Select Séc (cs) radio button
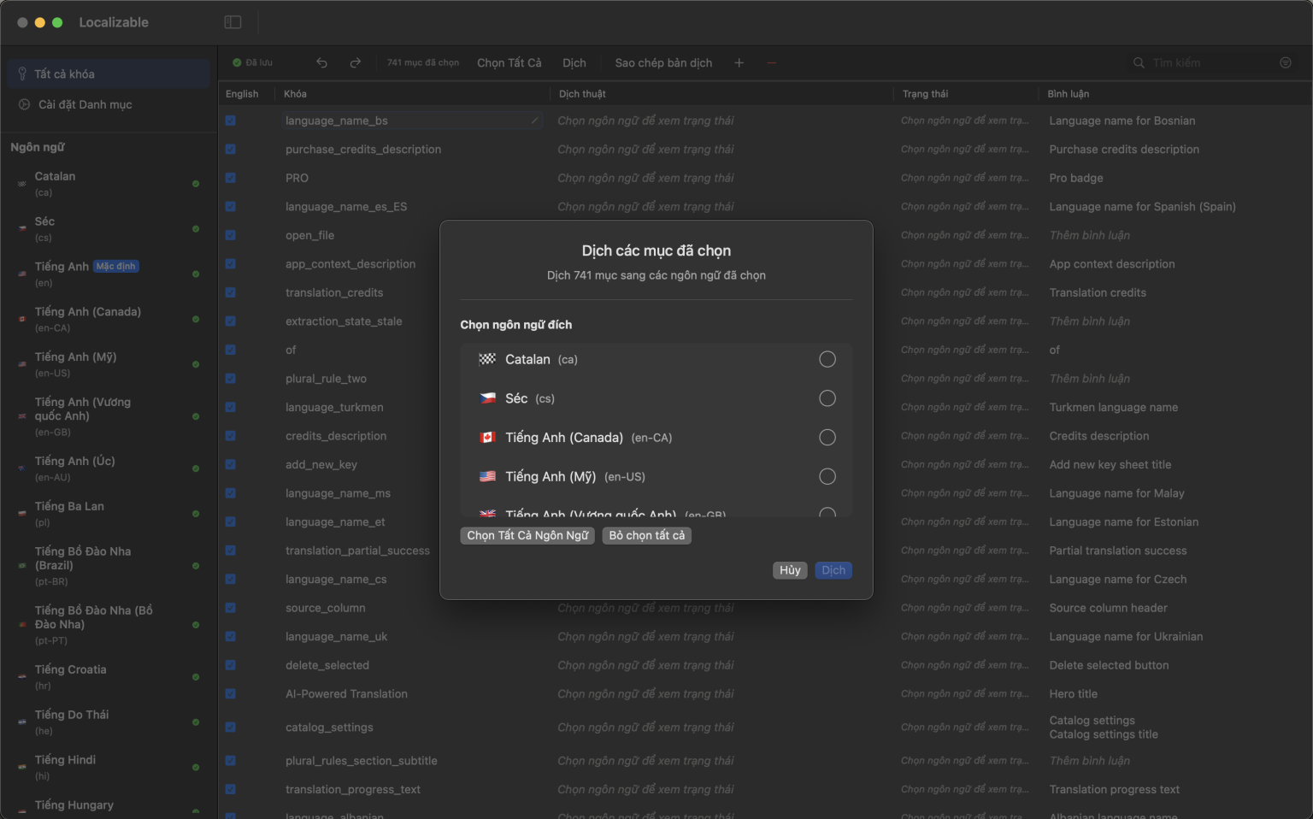This screenshot has height=819, width=1313. 827,398
